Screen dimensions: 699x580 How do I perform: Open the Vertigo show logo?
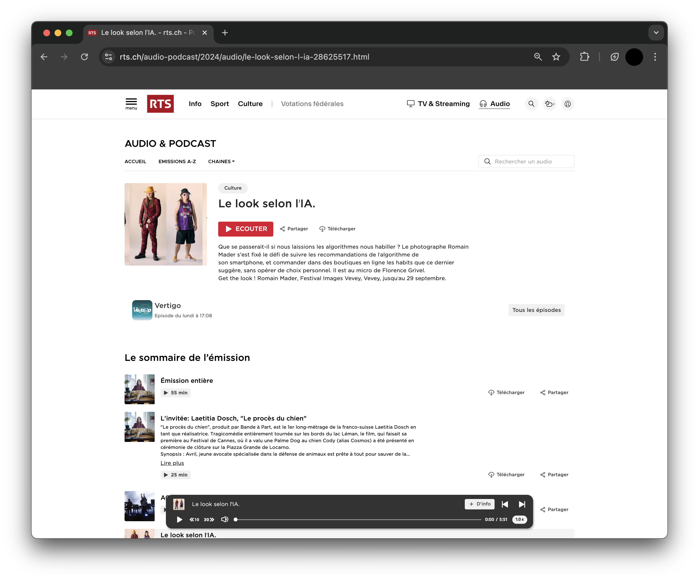coord(142,310)
